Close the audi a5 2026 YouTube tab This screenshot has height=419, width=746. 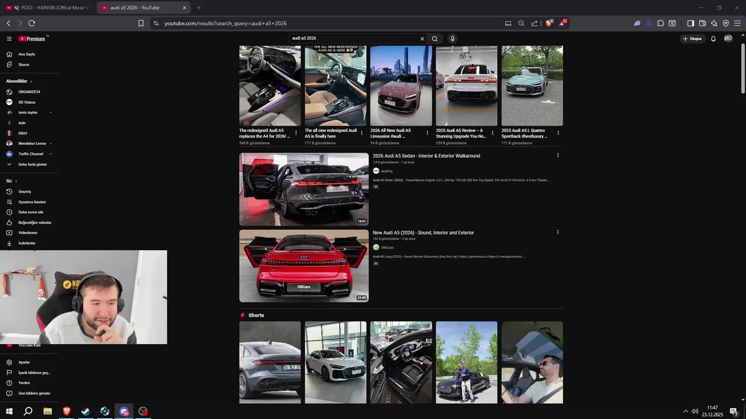185,8
